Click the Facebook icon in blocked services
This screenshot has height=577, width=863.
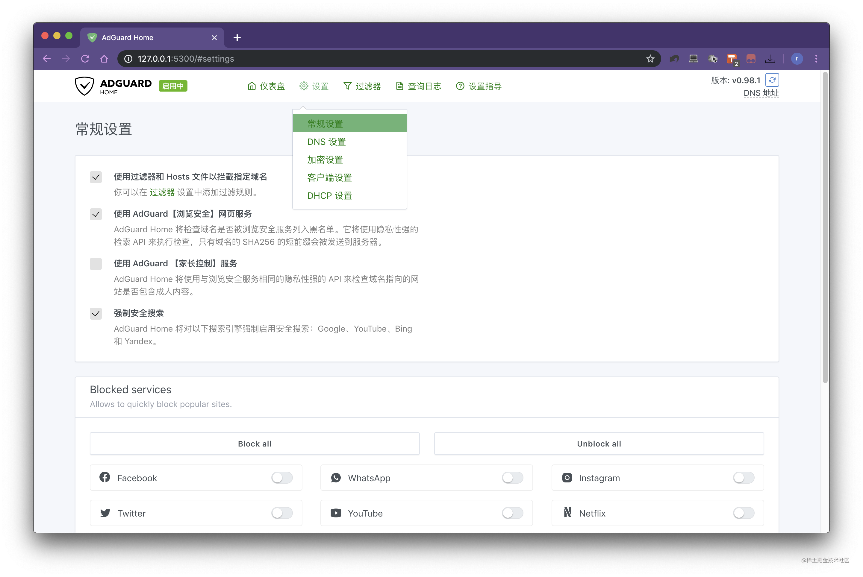105,477
